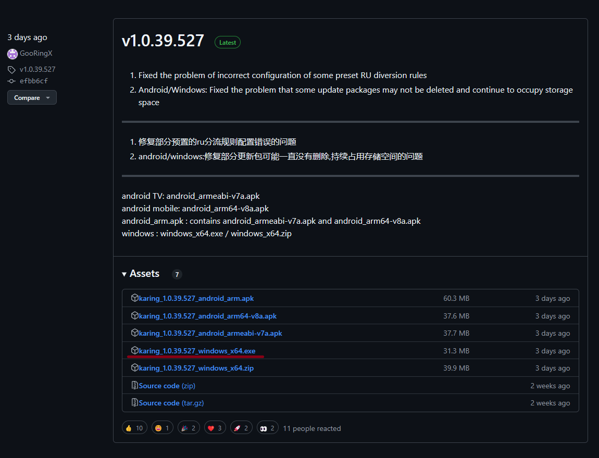Viewport: 599px width, 458px height.
Task: Toggle the heart reaction
Action: [x=216, y=428]
